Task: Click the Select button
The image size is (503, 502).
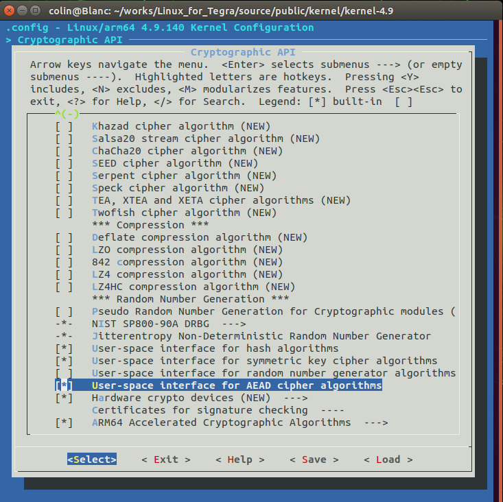Action: coord(92,459)
